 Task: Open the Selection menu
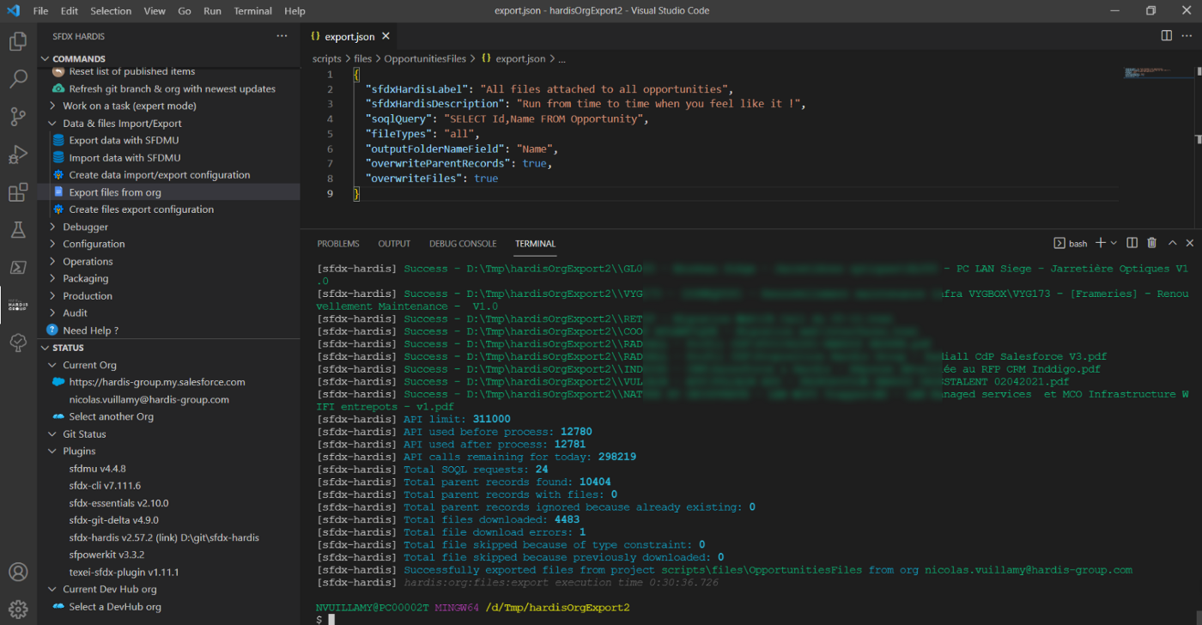tap(111, 11)
